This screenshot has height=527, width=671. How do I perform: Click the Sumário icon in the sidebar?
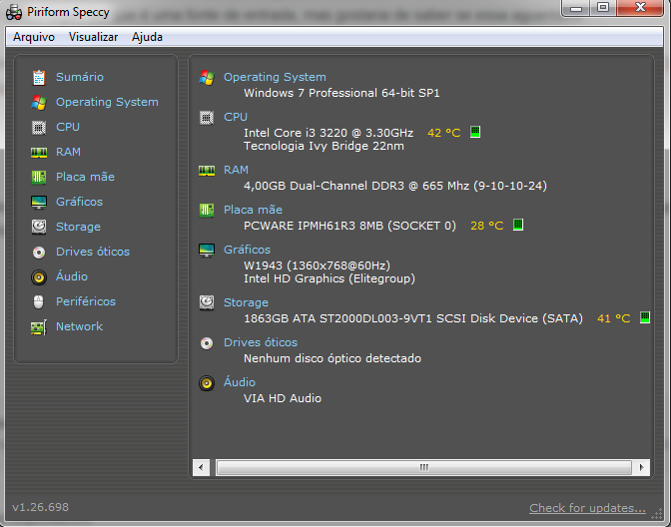[x=39, y=77]
